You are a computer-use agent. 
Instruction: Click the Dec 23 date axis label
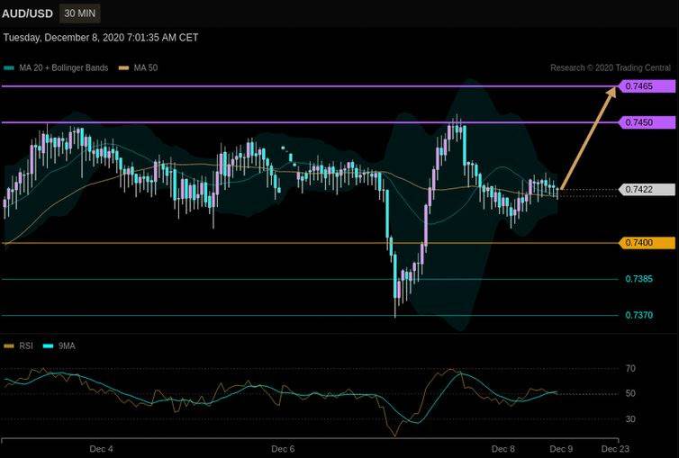click(615, 449)
